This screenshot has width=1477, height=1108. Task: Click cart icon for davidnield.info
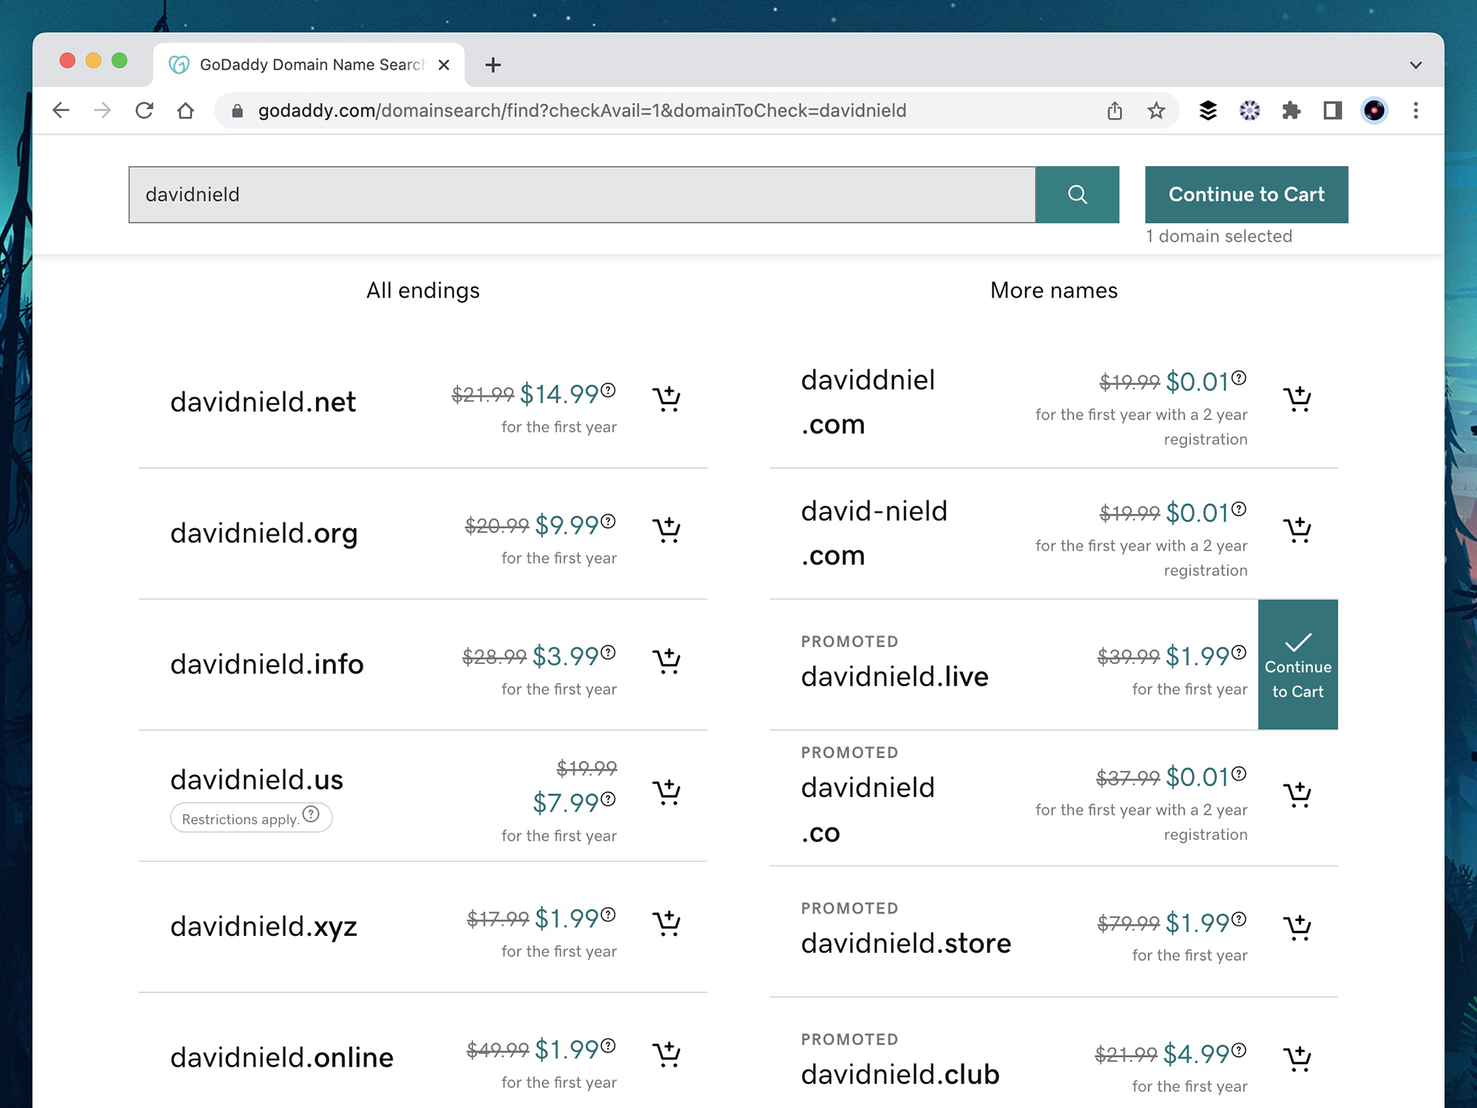(x=666, y=660)
